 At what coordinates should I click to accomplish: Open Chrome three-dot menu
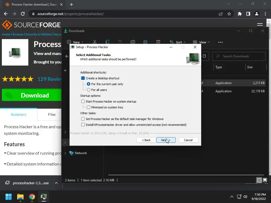(265, 14)
